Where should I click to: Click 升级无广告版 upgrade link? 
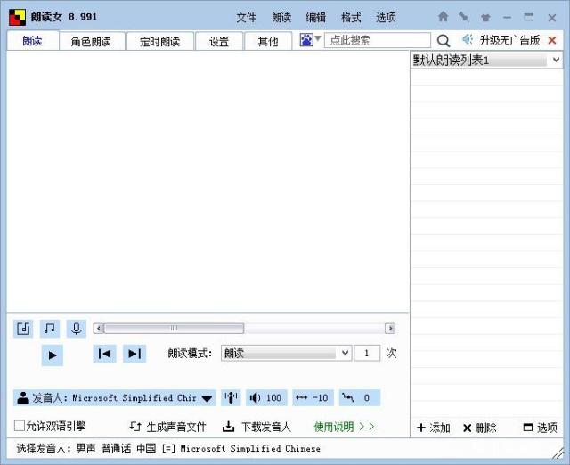pos(509,40)
